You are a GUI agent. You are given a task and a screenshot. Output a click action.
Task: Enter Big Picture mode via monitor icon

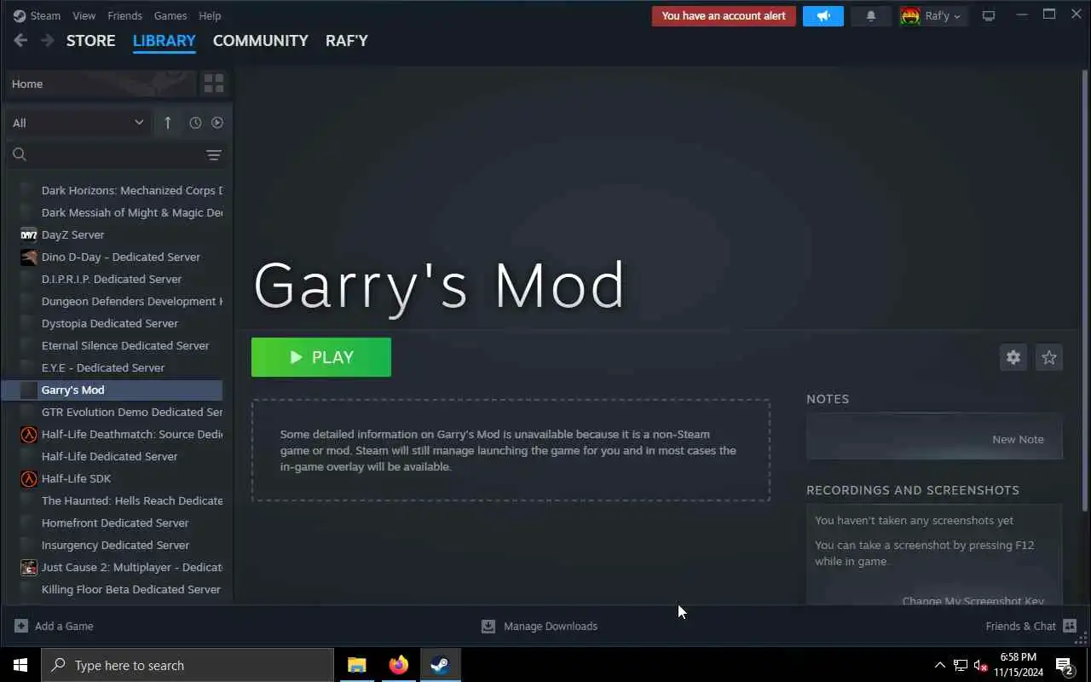pyautogui.click(x=989, y=15)
